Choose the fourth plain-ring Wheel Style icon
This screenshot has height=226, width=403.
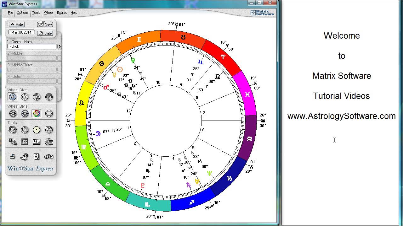click(48, 113)
